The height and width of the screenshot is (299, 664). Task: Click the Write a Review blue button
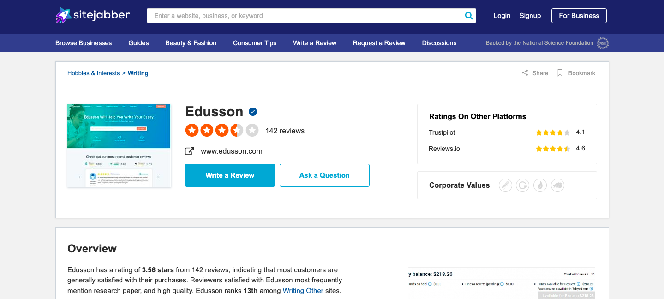point(230,175)
